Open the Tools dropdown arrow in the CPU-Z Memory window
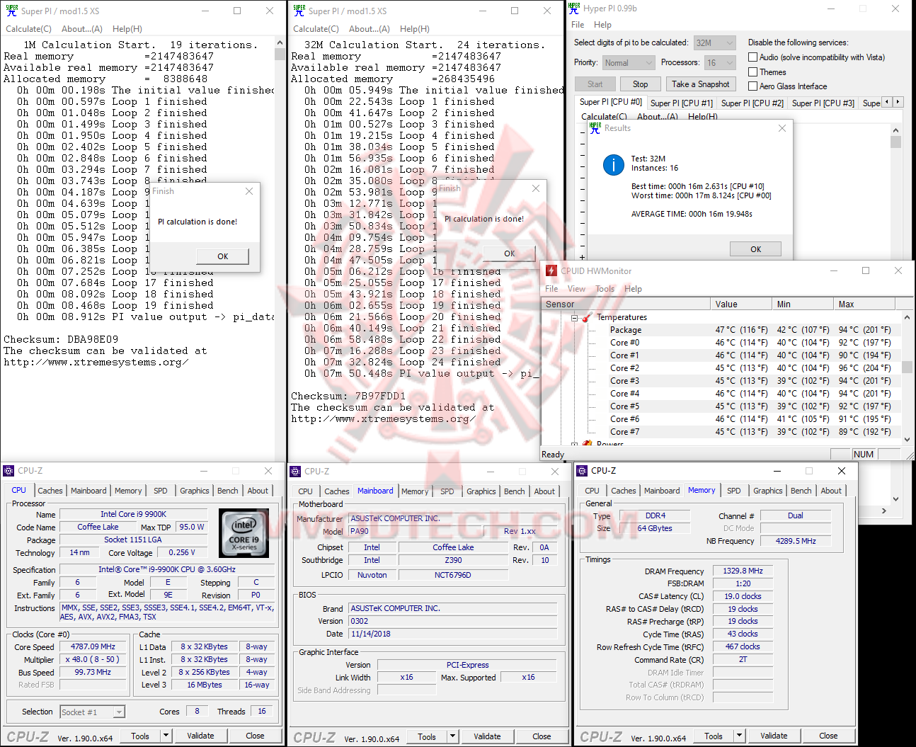 (739, 736)
